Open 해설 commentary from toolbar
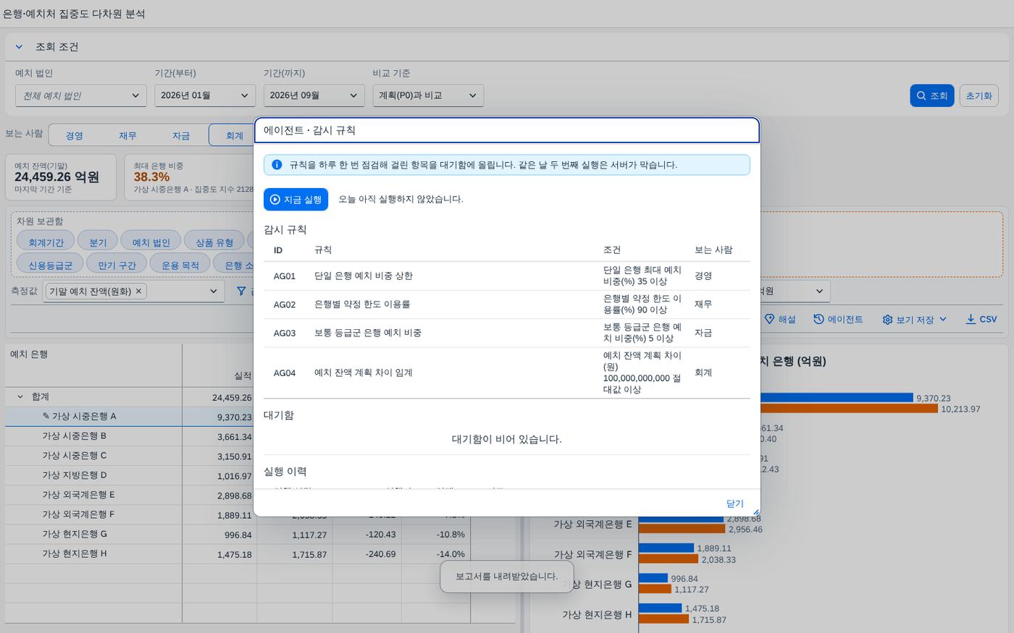Screen dimensions: 1014x633 coord(780,319)
